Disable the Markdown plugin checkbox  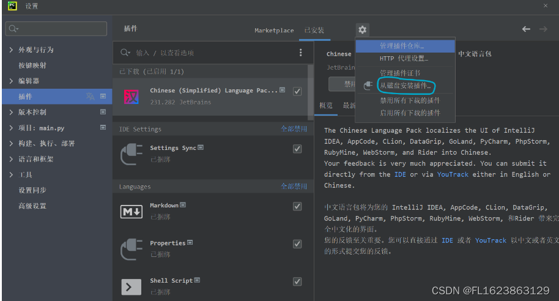pos(297,207)
